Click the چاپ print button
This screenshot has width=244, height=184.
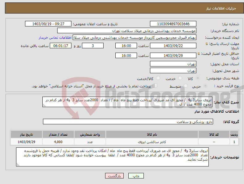pos(136,176)
